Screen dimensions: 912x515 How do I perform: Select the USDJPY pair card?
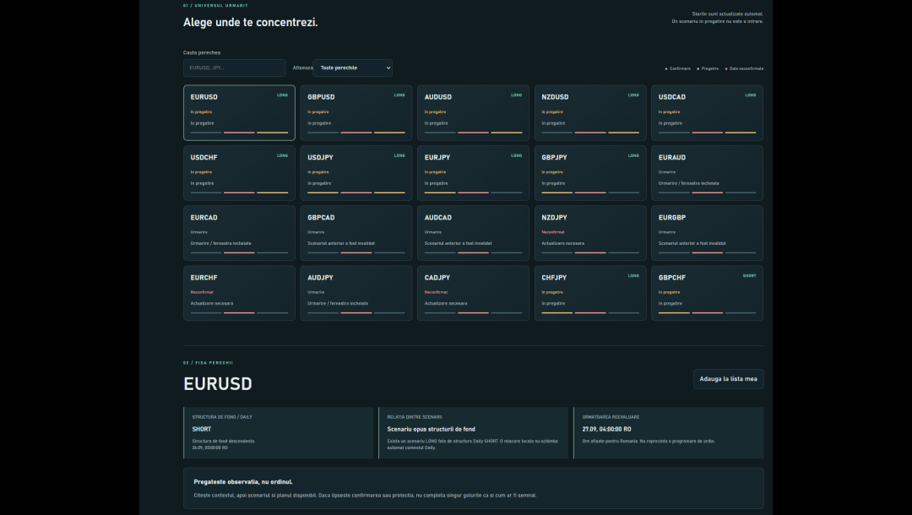[x=356, y=173]
